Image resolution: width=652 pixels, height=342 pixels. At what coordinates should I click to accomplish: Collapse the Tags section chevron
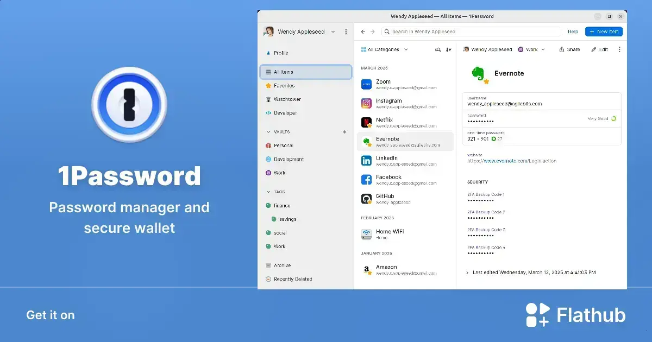click(x=268, y=192)
